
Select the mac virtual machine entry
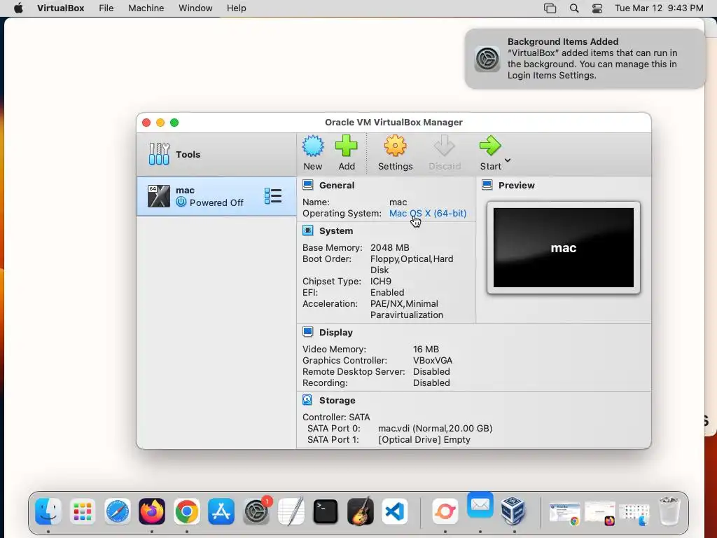[216, 196]
